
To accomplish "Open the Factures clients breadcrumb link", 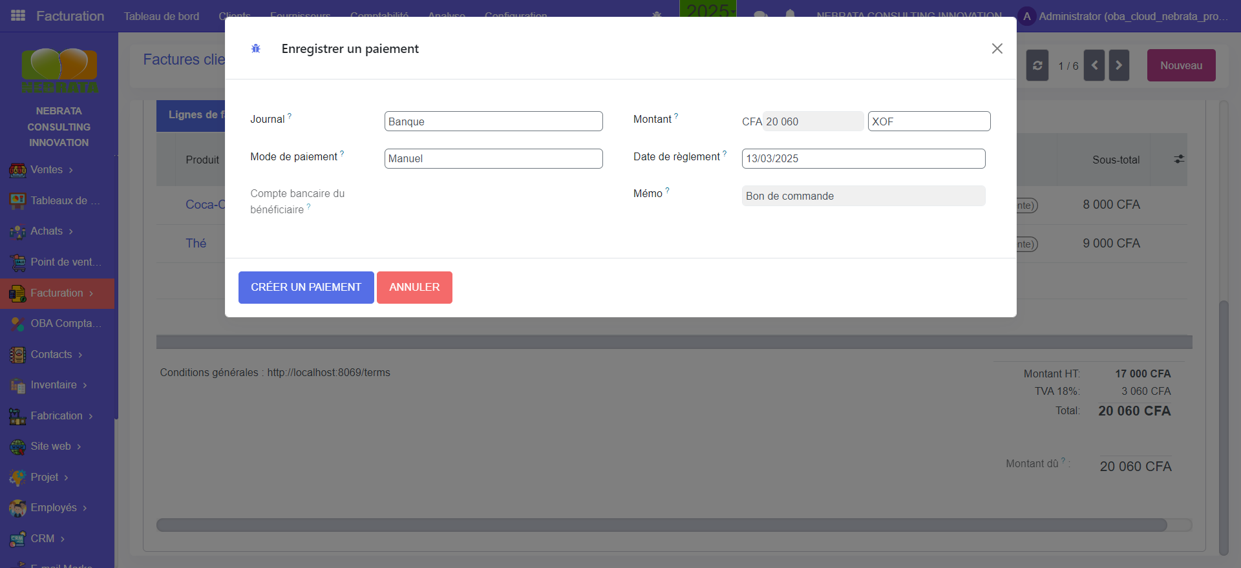I will click(x=184, y=59).
